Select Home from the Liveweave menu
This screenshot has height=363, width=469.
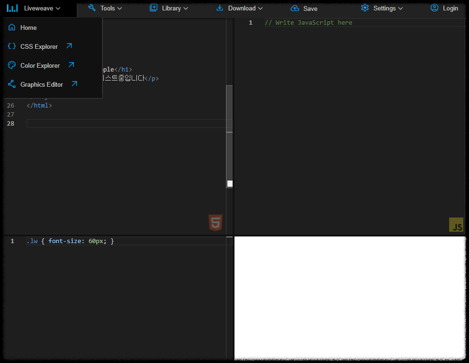tap(28, 27)
